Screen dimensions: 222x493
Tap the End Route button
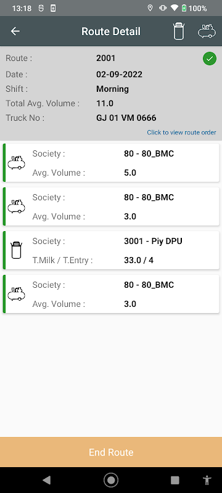[x=111, y=452]
